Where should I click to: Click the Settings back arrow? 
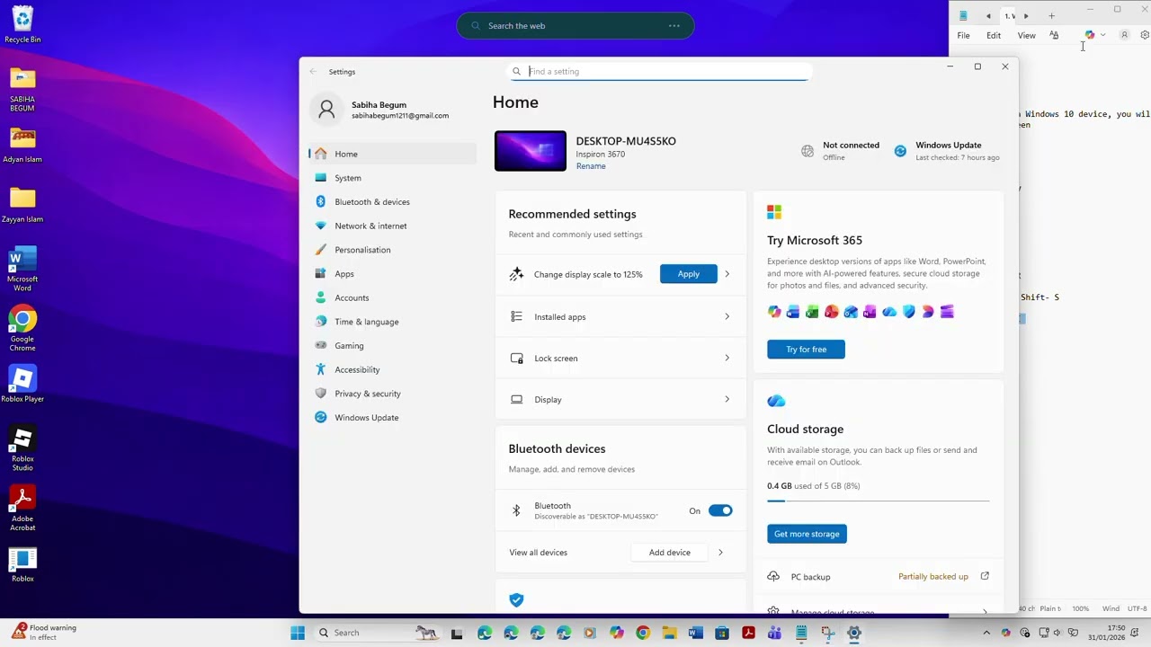313,72
